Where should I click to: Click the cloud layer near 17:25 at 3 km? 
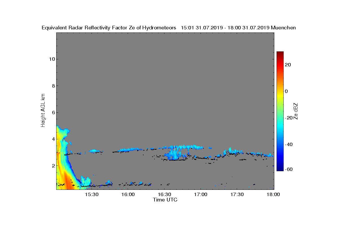click(x=232, y=152)
